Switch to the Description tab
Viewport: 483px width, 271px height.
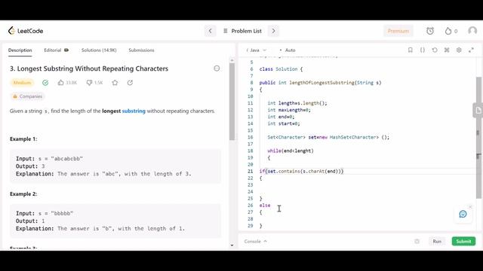click(20, 50)
